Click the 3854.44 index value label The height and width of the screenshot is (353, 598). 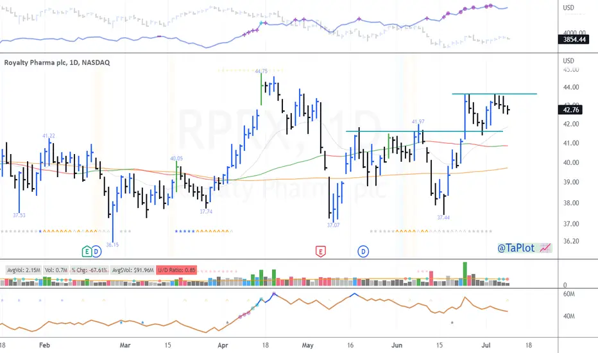pos(574,39)
